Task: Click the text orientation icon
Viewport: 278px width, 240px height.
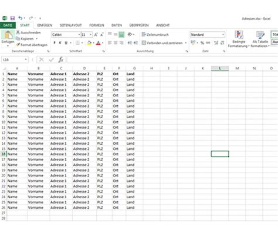Action: pos(130,35)
